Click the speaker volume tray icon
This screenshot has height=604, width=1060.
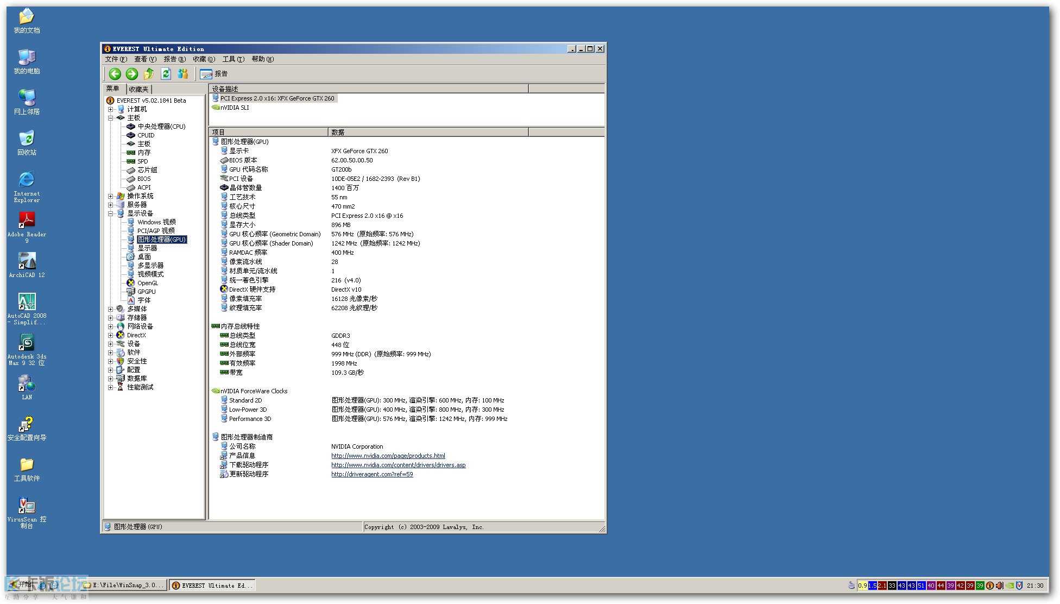coord(1000,586)
